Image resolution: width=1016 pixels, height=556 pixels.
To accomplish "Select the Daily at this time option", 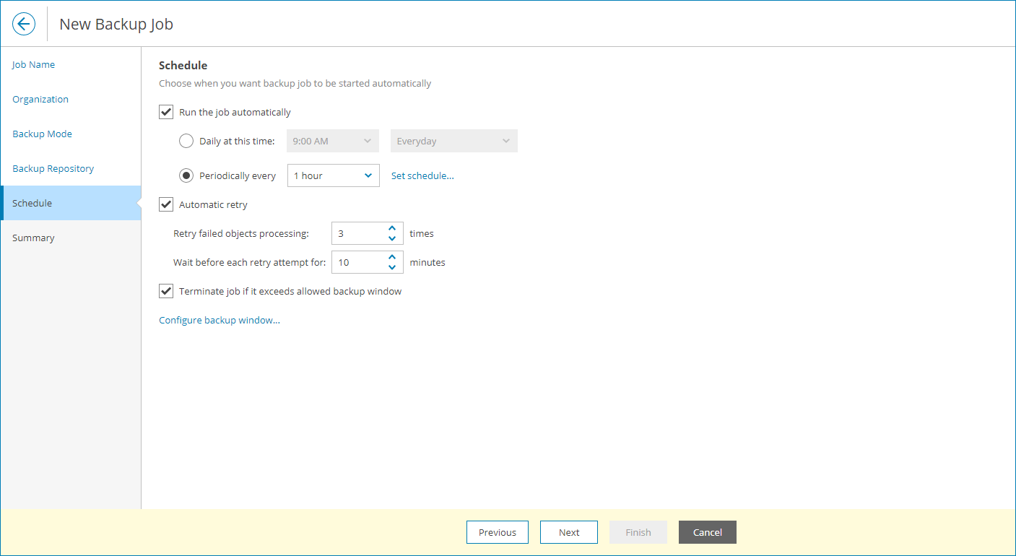I will tap(186, 141).
